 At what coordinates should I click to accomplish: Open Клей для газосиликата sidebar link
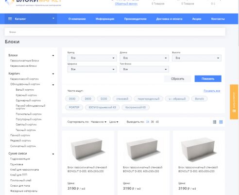coord(24,170)
